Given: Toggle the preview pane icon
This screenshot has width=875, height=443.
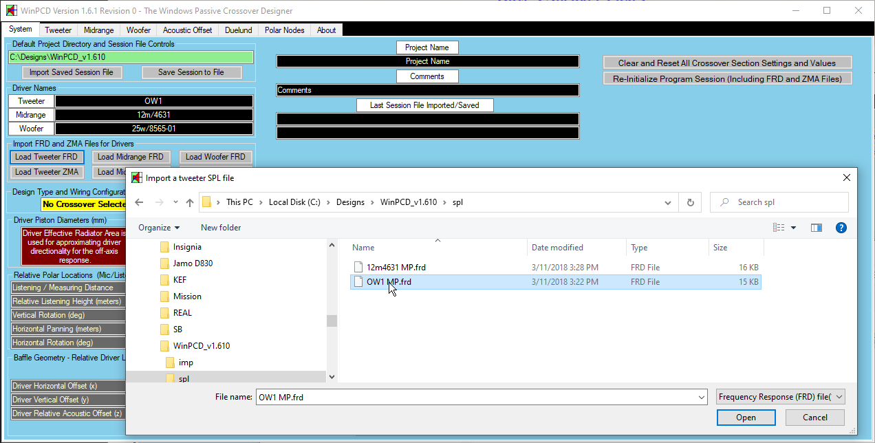Looking at the screenshot, I should (817, 228).
